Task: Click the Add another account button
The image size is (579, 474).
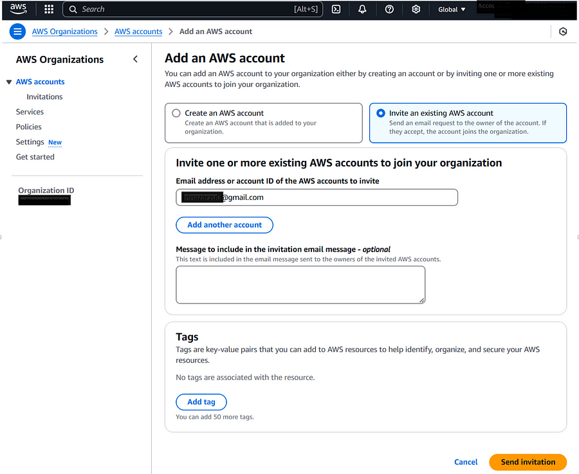Action: 225,225
